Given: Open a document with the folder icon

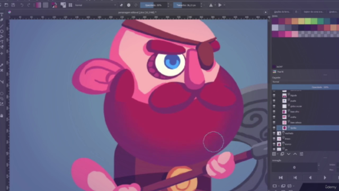Looking at the screenshot, I should [x=6, y=5].
